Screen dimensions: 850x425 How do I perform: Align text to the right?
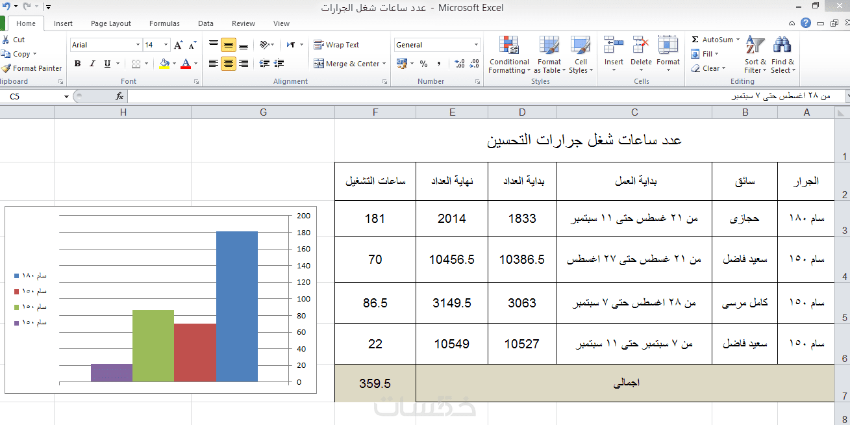244,64
